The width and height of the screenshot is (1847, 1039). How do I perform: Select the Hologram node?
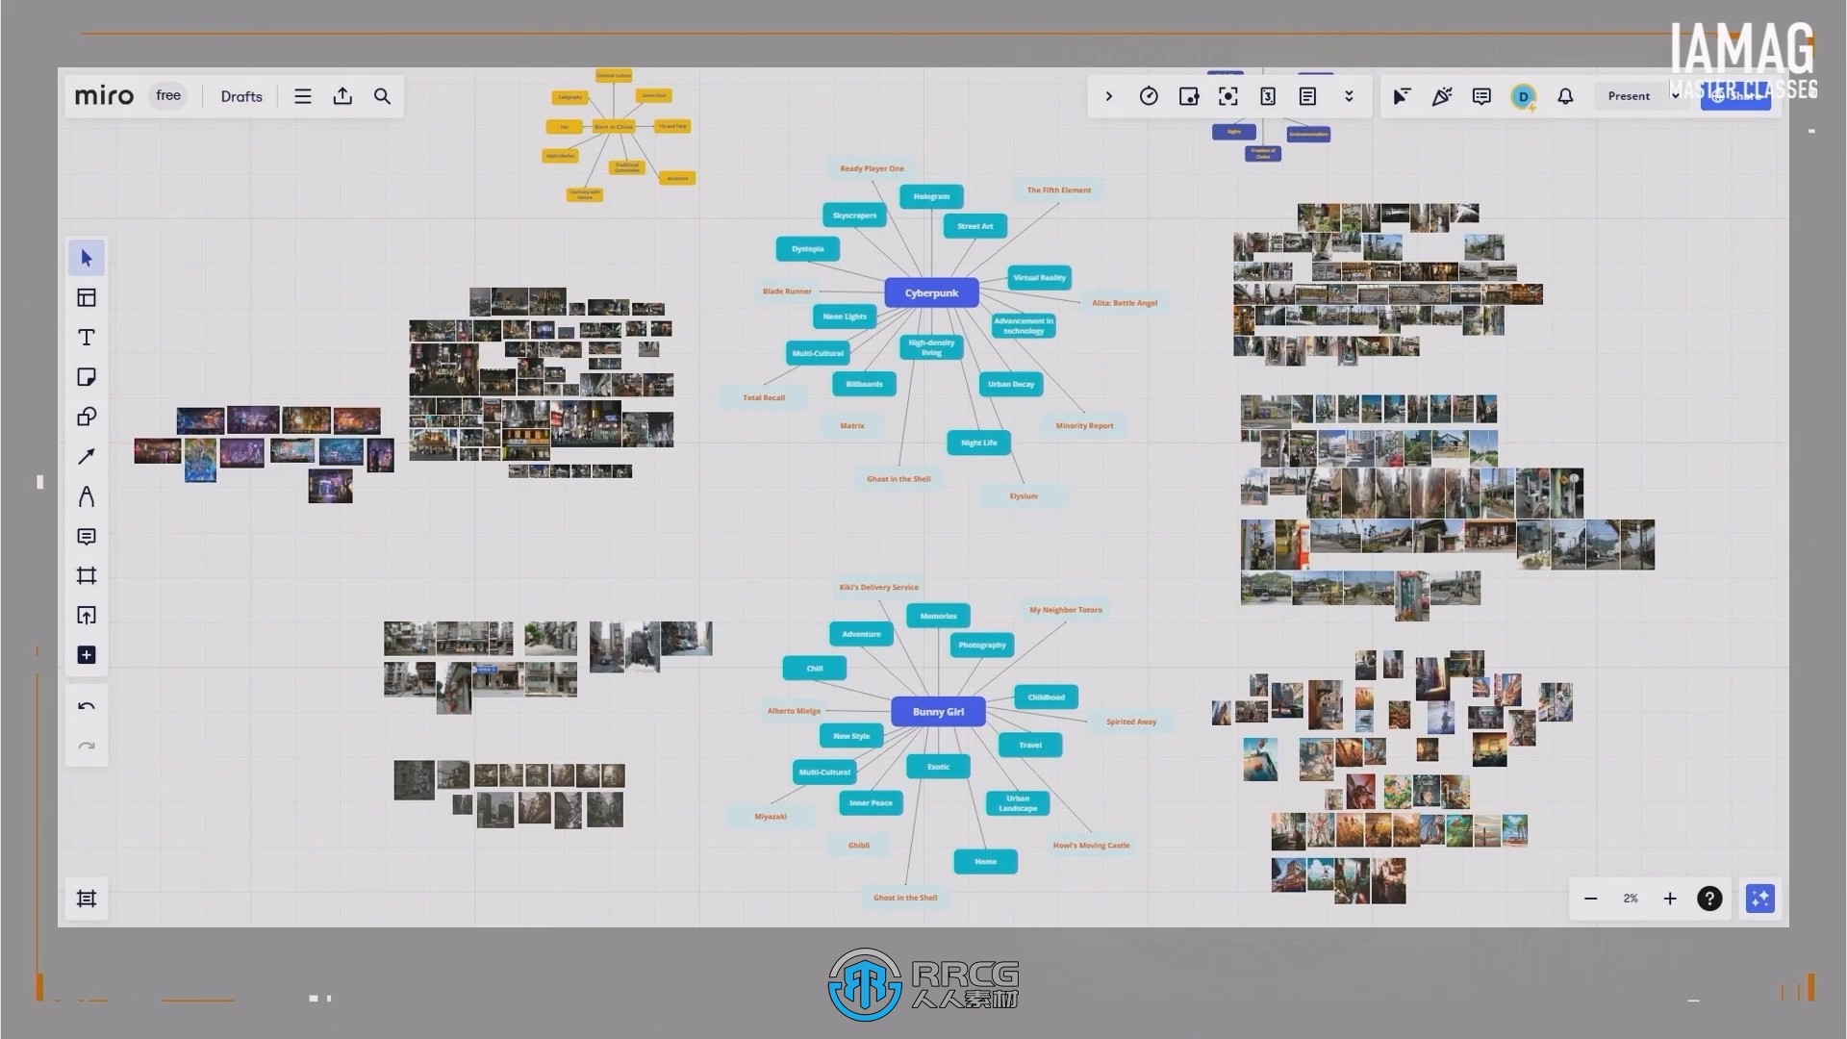click(x=931, y=196)
